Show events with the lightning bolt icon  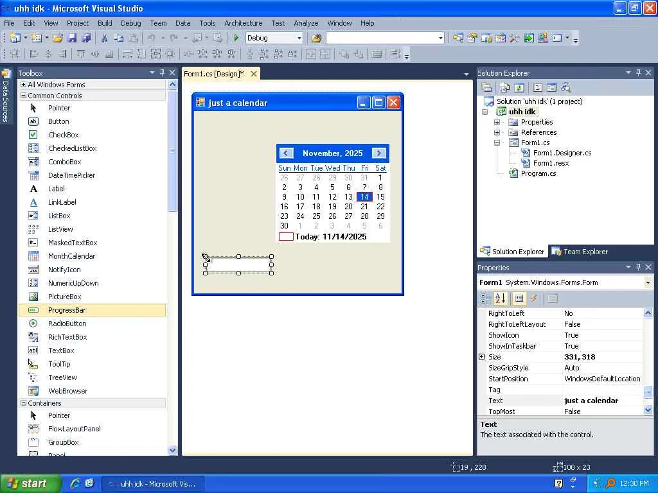(x=534, y=298)
